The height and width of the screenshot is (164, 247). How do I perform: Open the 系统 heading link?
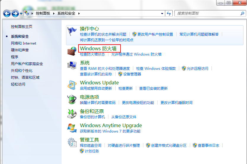85,63
